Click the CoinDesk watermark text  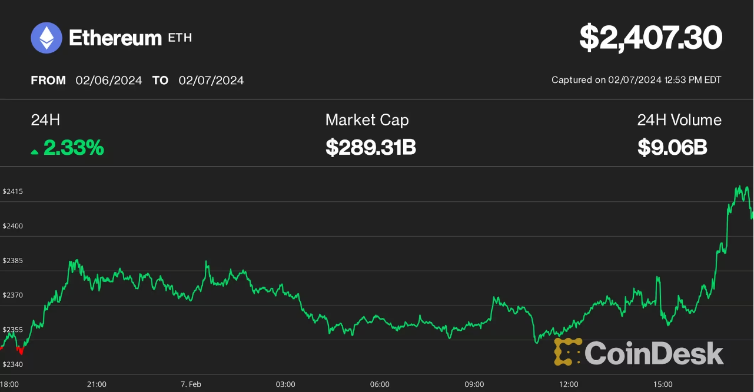[653, 353]
